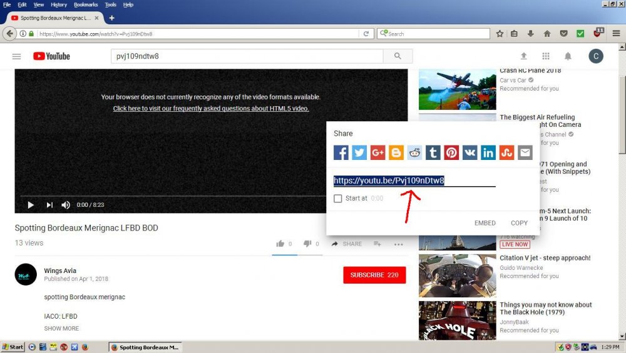Screen dimensions: 626x353
Task: Open the Help menu
Action: pos(128,5)
